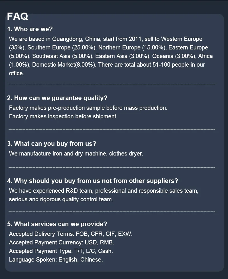Click the 'clothes dryer' text

pos(126,154)
